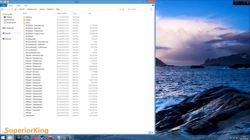
Task: Navigate to Games in breadcrumb
Action: point(42,9)
